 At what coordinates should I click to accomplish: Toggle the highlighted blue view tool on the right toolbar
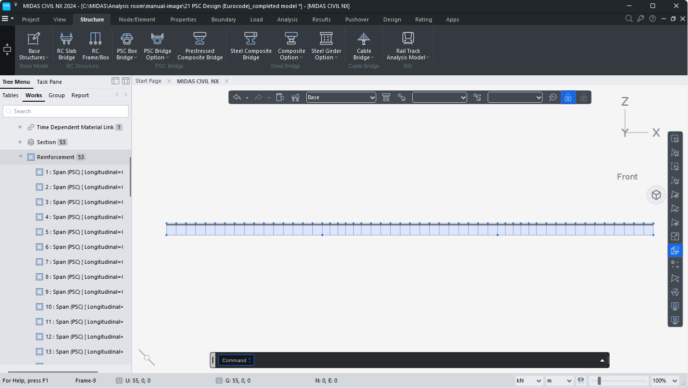[675, 250]
